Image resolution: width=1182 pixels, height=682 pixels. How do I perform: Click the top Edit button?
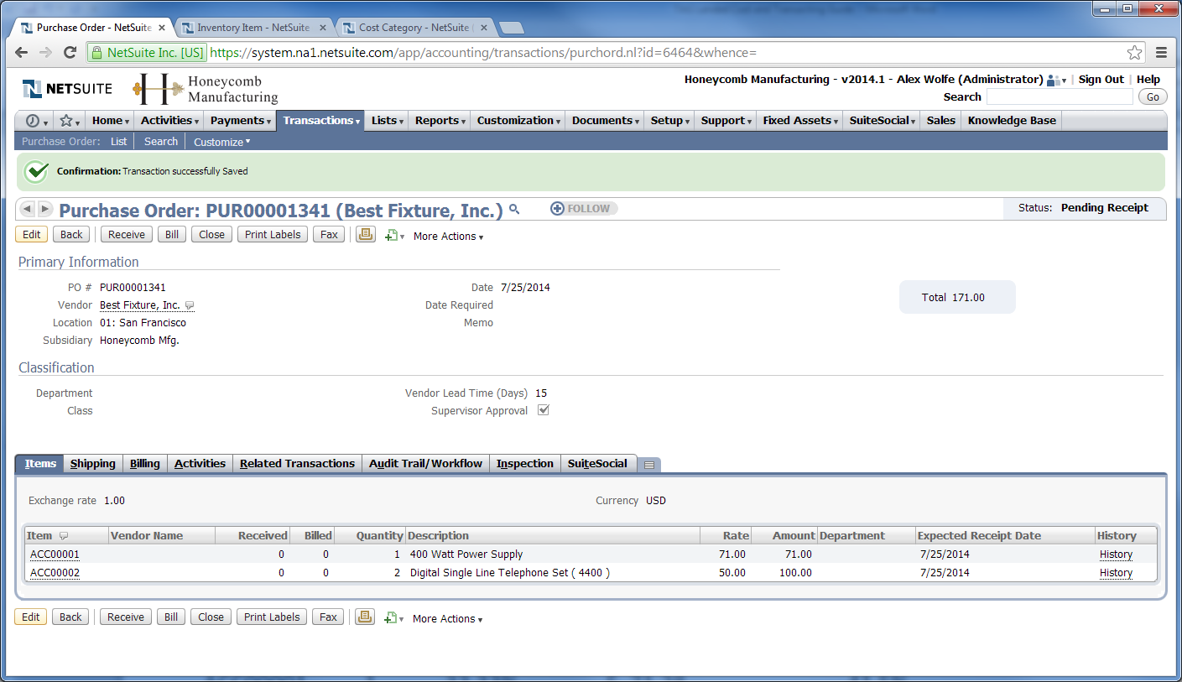31,235
